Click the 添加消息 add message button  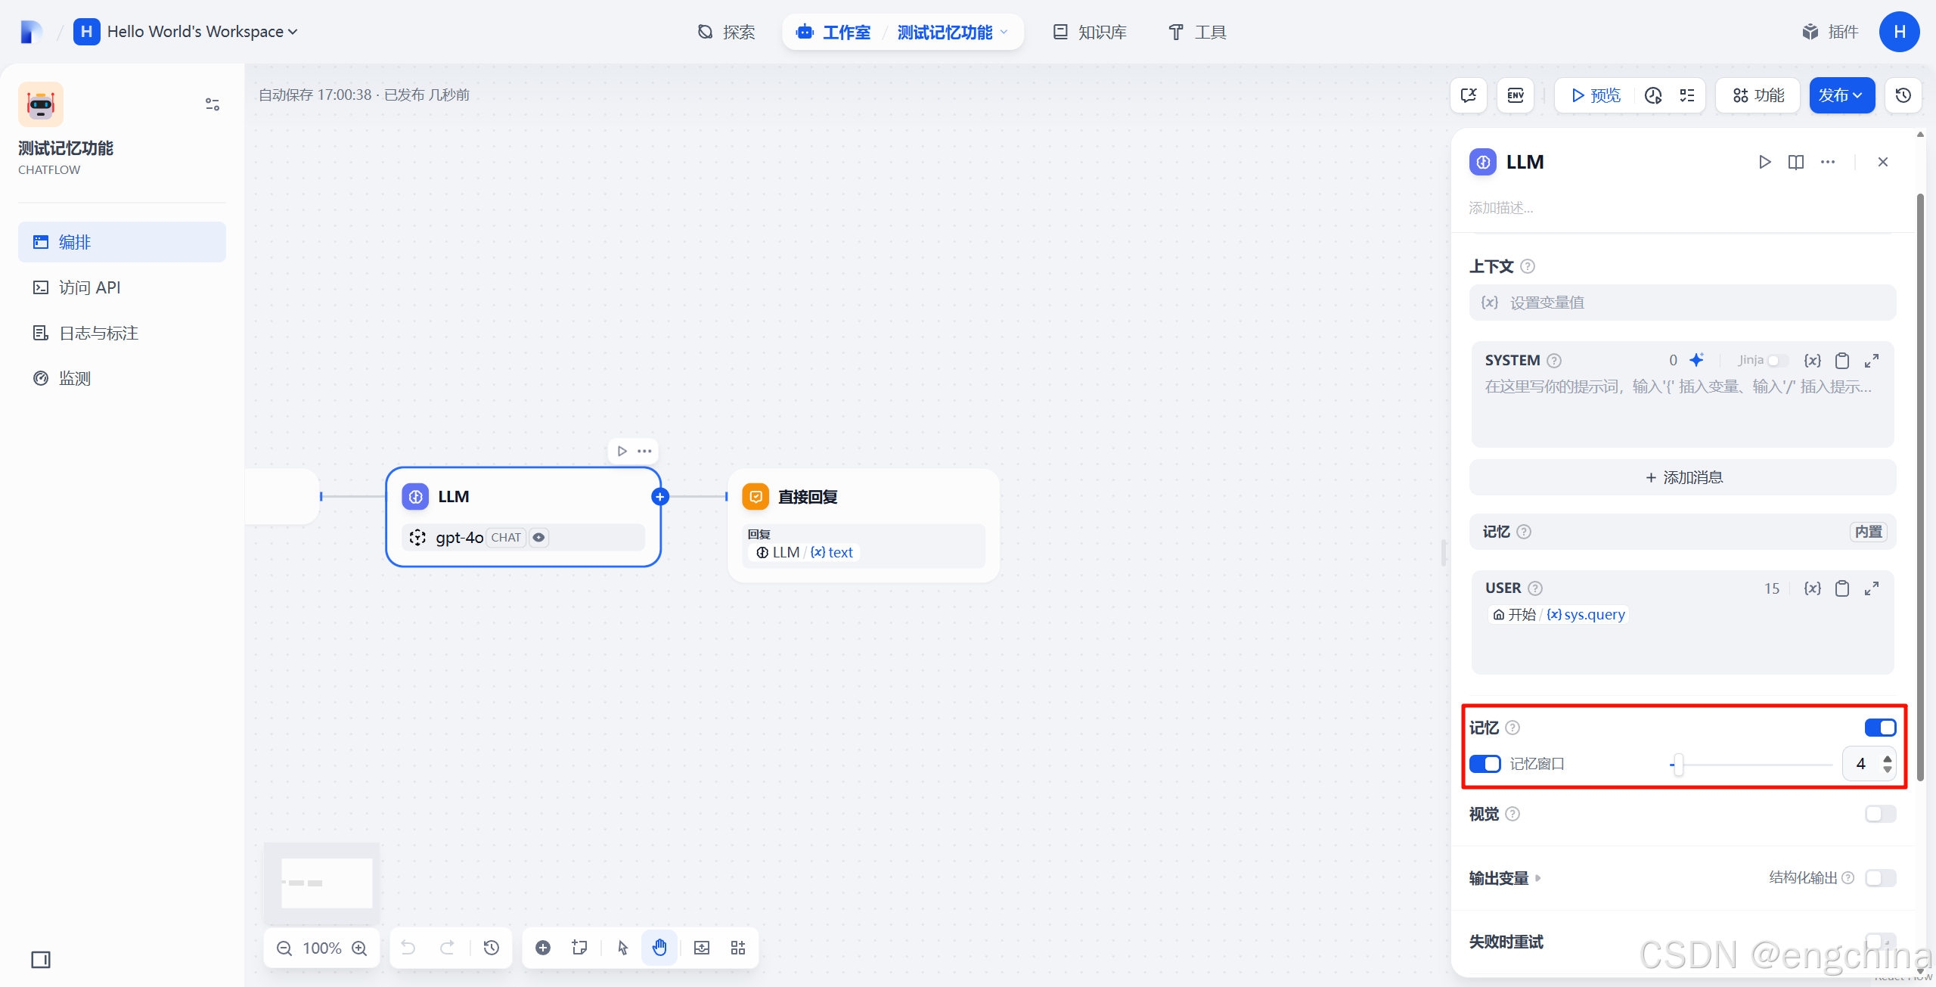pos(1683,477)
